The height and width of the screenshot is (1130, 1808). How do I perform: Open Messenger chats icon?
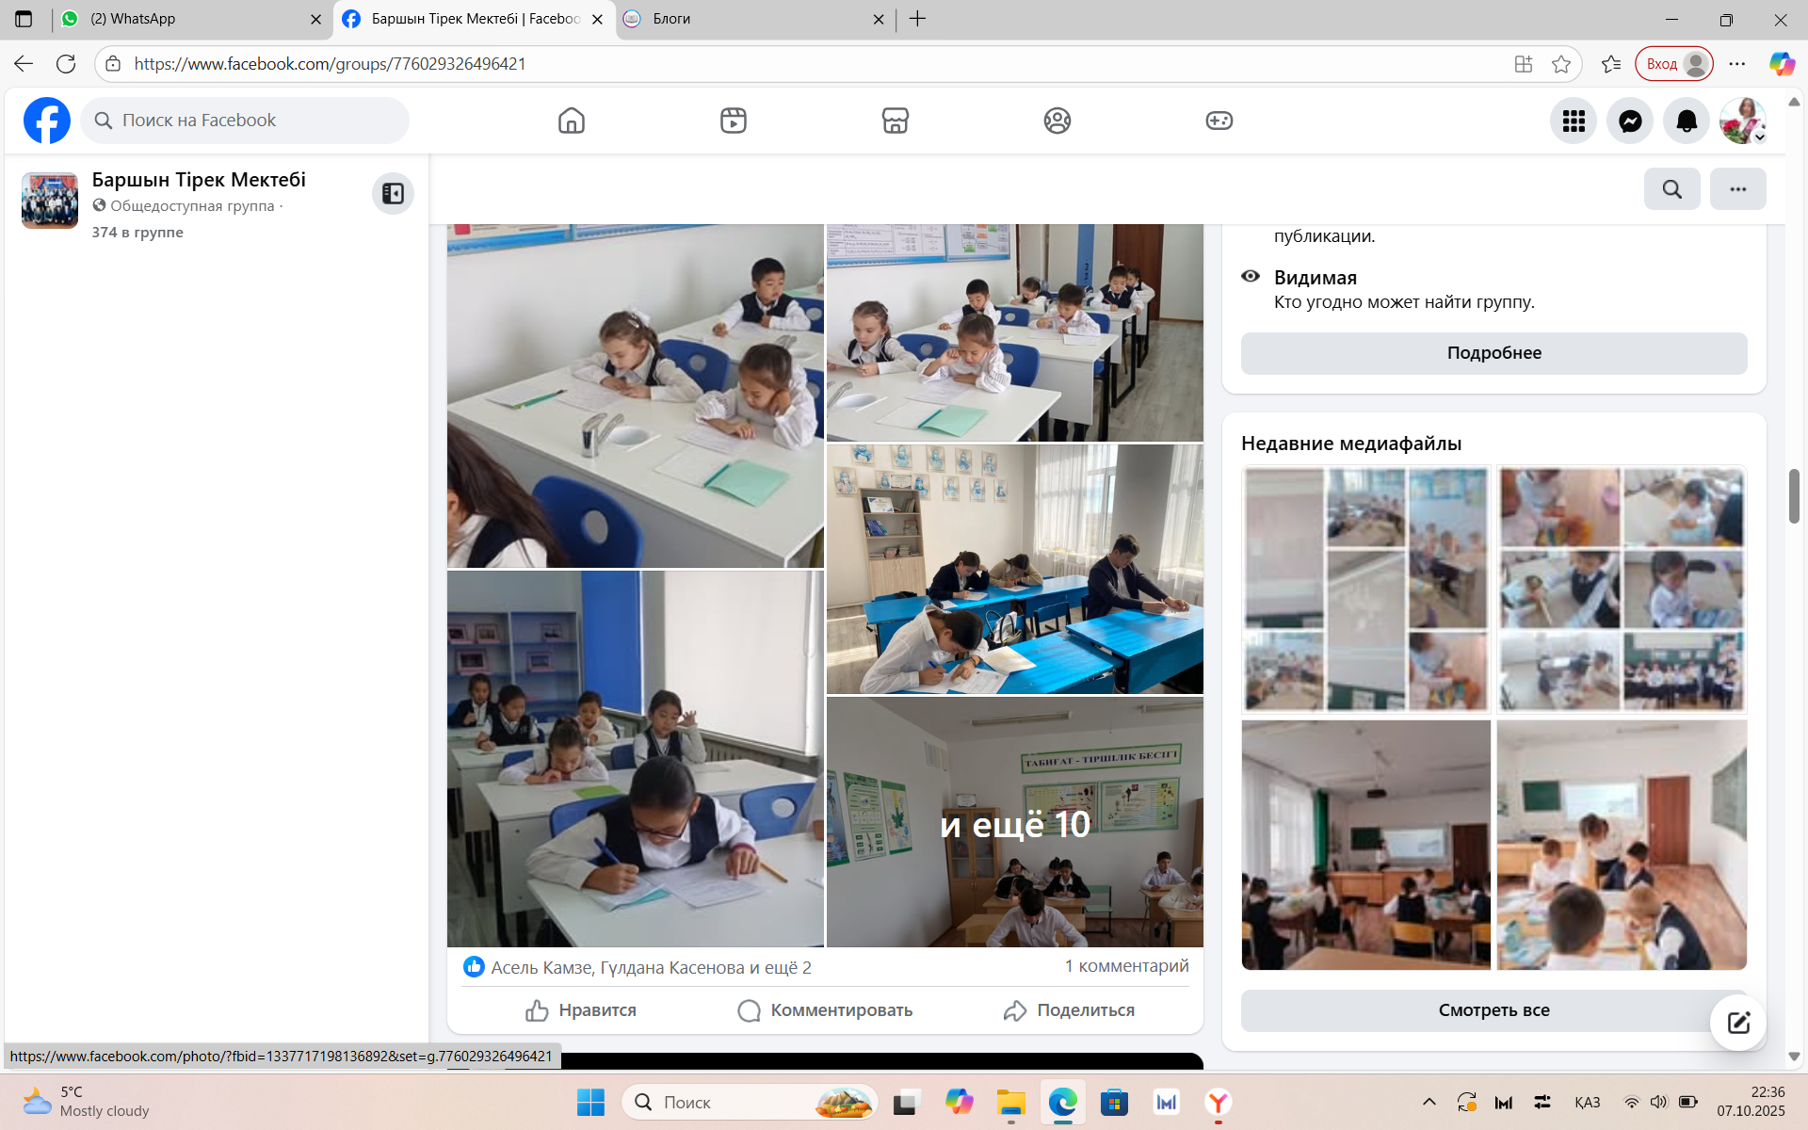point(1630,121)
